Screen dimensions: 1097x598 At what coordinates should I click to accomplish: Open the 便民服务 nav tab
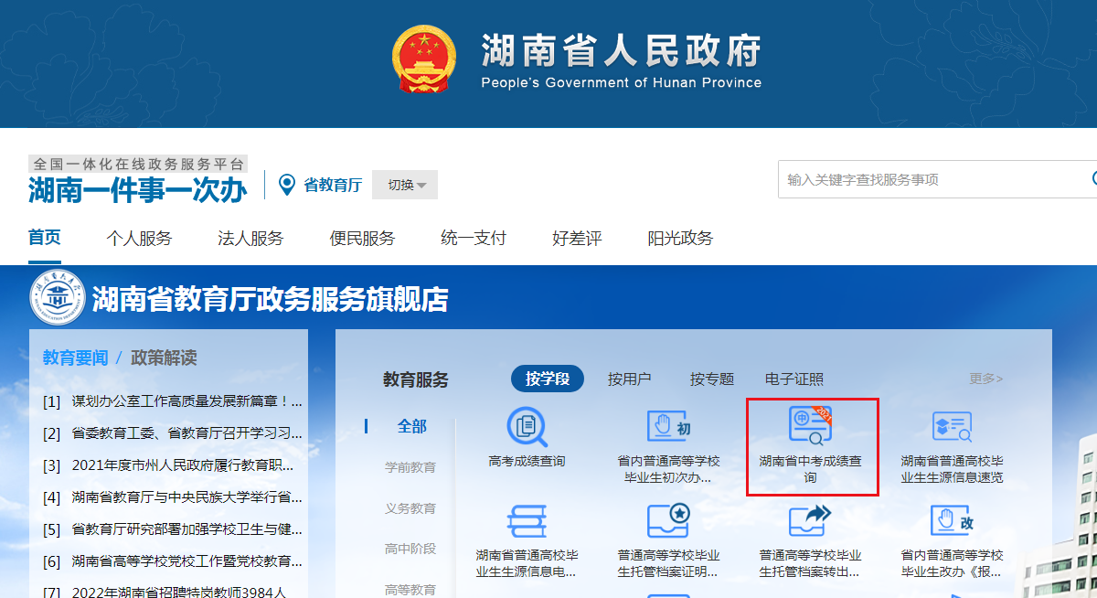click(362, 239)
